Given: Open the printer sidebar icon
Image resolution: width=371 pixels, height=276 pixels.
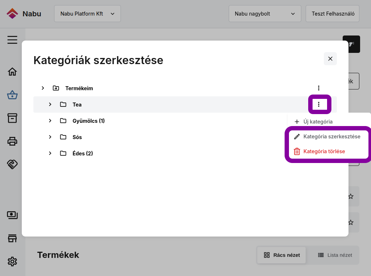Looking at the screenshot, I should point(12,141).
